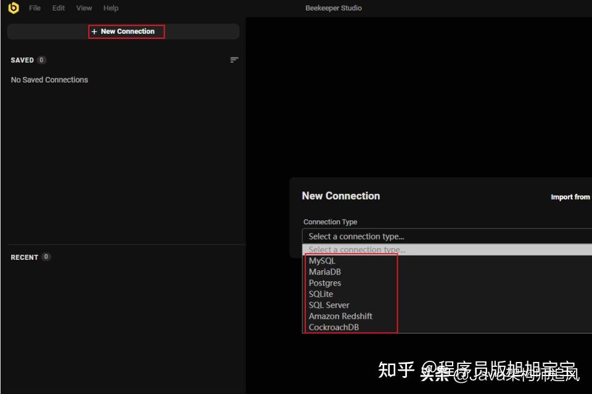The height and width of the screenshot is (394, 592).
Task: Open the File menu
Action: [35, 8]
